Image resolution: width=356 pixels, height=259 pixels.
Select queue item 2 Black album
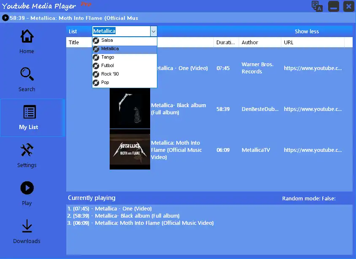pos(123,216)
